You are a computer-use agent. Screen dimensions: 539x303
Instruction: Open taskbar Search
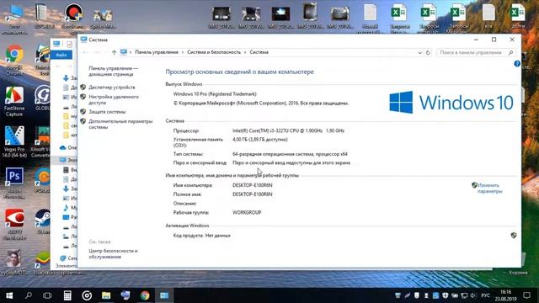(29, 295)
